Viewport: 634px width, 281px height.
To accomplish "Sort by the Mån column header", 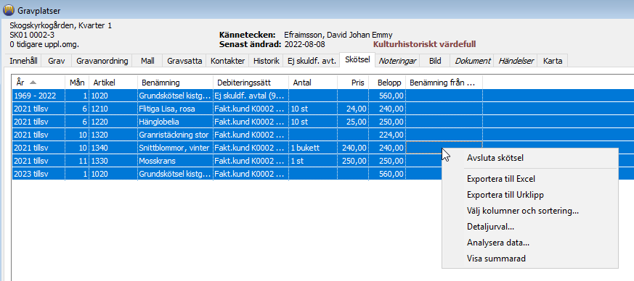I will click(x=77, y=83).
